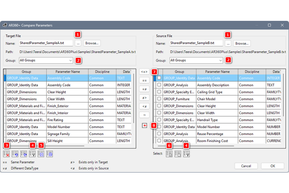Click the AR360+ window title icon
The image size is (289, 193).
pyautogui.click(x=5, y=25)
